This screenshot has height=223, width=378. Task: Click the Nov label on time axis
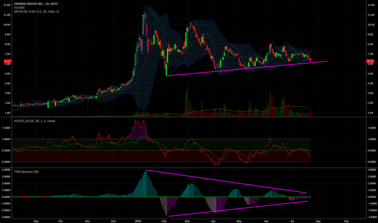88,221
